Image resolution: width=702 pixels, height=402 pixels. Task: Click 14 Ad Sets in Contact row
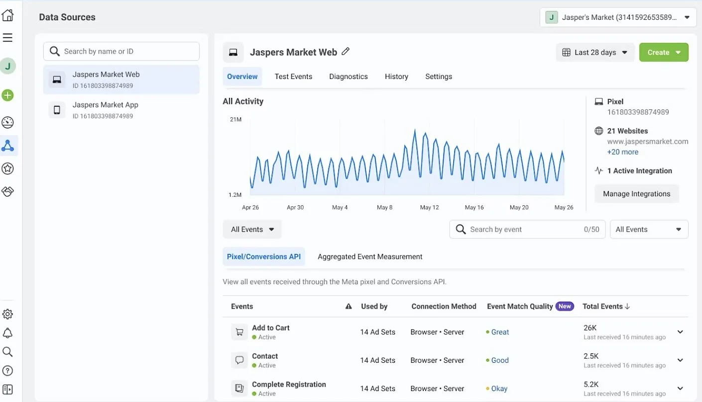pyautogui.click(x=378, y=360)
